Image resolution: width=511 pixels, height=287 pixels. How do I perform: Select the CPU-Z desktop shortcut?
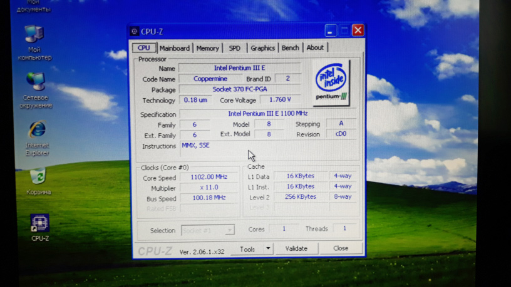click(x=39, y=228)
